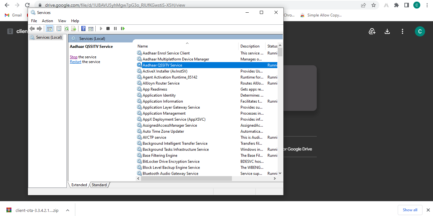Viewport: 433px width, 216px height.
Task: Click the Status column header
Action: (272, 46)
